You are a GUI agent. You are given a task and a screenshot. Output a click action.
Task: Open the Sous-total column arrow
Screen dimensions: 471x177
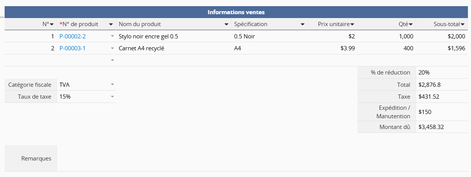(x=463, y=25)
